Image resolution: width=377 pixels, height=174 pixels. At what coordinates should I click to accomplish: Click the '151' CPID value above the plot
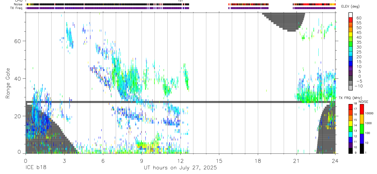(180, 1)
